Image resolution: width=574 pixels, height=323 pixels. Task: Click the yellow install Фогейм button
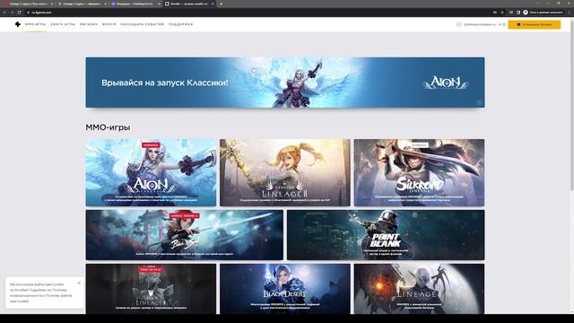[535, 24]
